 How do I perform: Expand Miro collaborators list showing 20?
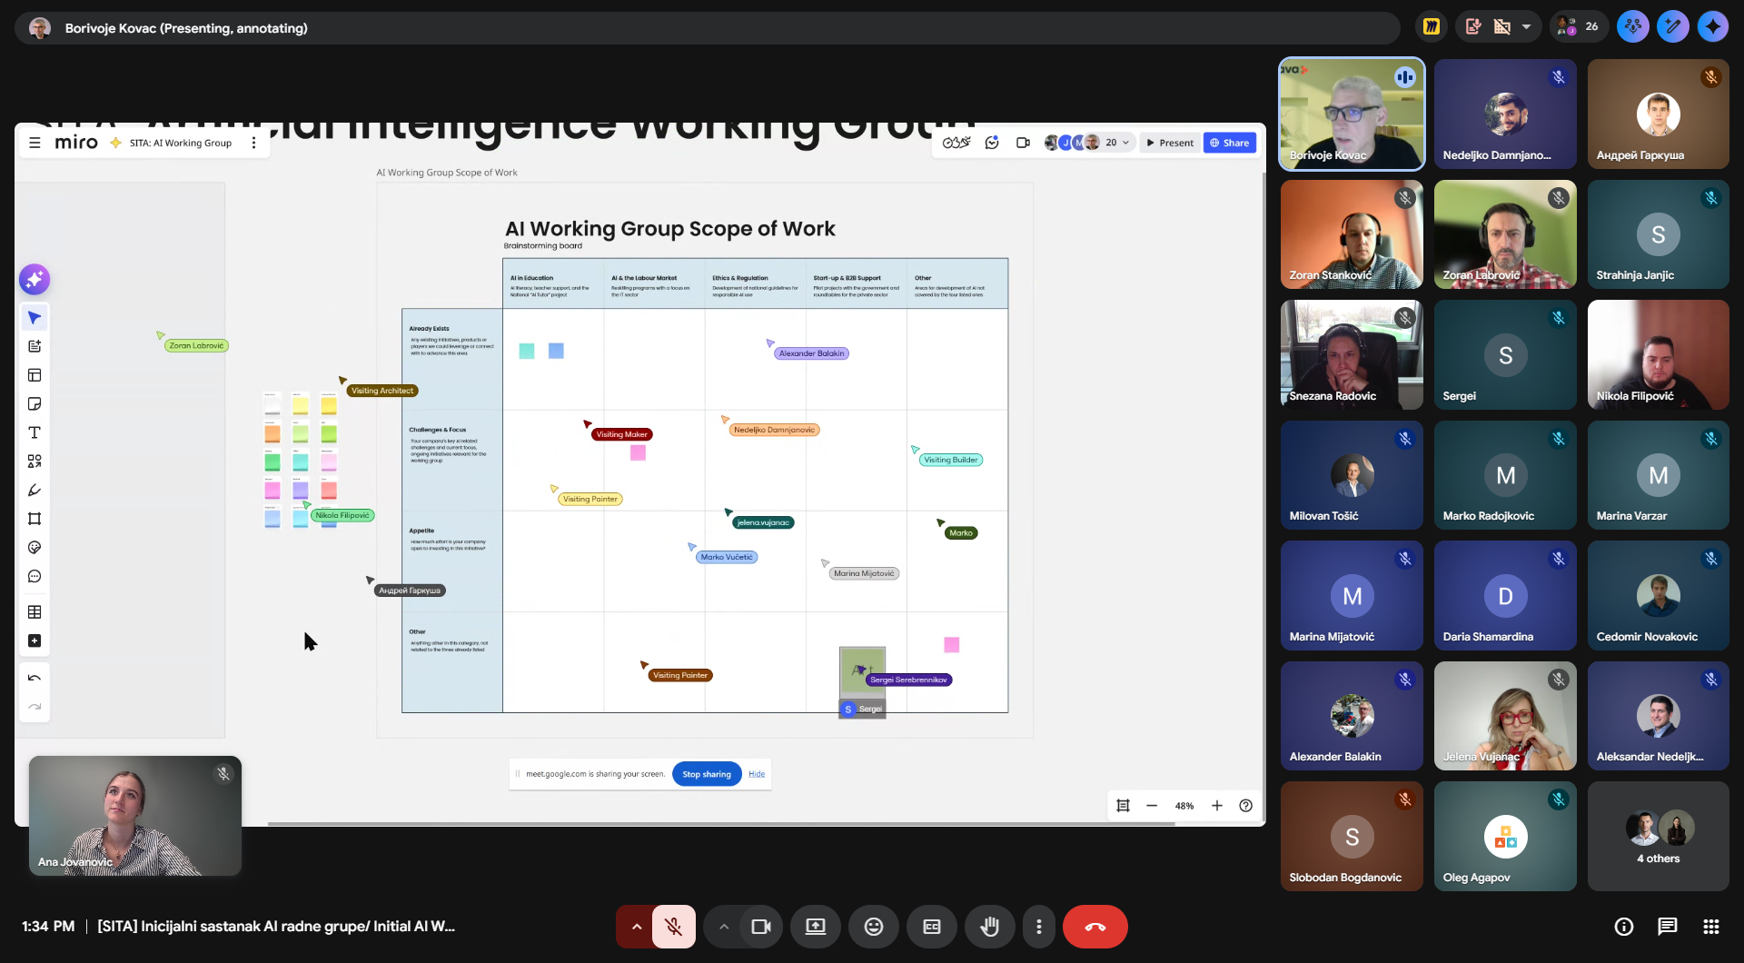[1125, 143]
